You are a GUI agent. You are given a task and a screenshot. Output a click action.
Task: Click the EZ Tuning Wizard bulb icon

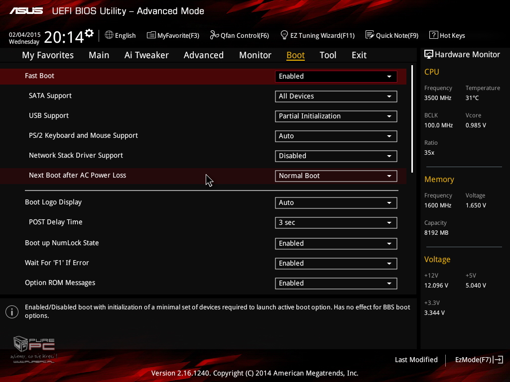[x=284, y=35]
